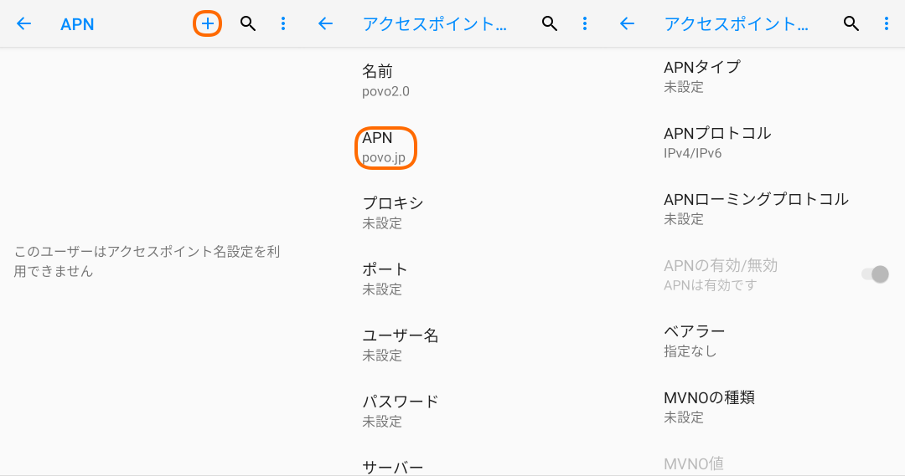The width and height of the screenshot is (905, 476).
Task: Open more options on middle access point screen
Action: tap(585, 23)
